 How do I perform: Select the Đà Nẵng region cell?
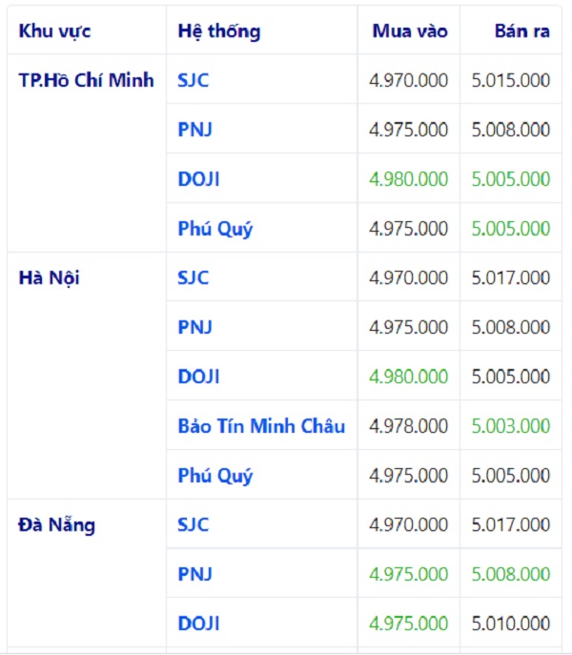coord(57,524)
